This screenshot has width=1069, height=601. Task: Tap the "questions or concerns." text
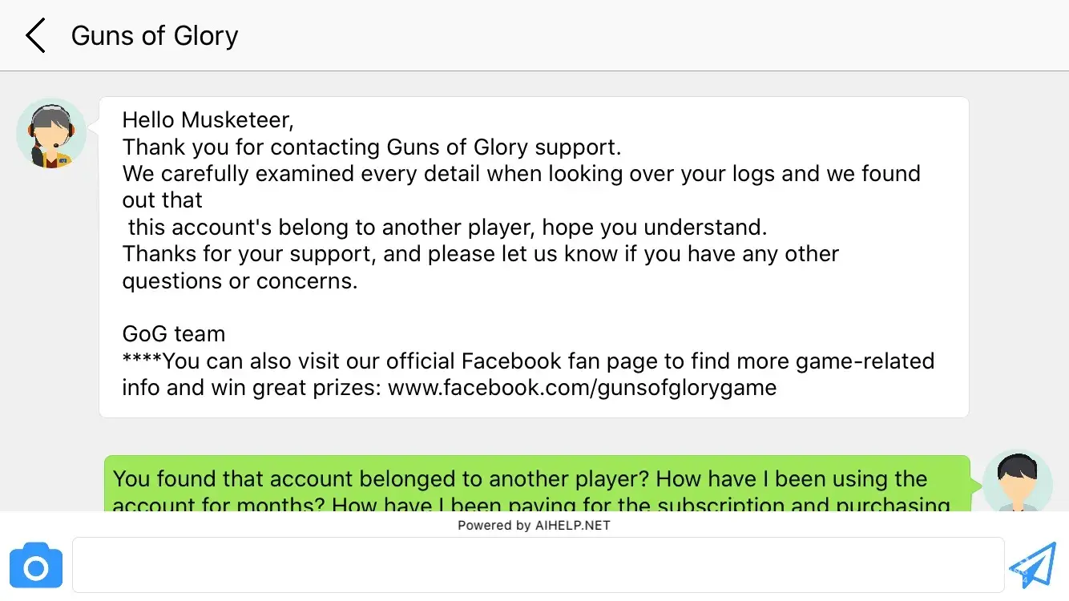(x=240, y=281)
